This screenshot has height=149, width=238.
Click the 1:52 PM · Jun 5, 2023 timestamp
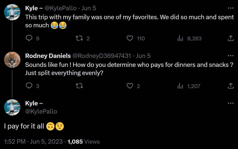tap(33, 142)
